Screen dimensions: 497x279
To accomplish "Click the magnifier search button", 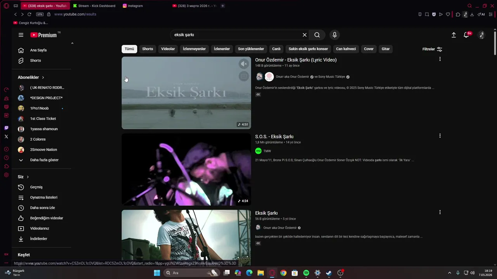I will [317, 35].
